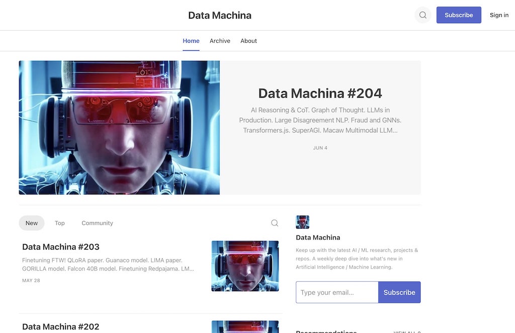Activate the New posts filter pill
The width and height of the screenshot is (515, 333).
tap(31, 223)
